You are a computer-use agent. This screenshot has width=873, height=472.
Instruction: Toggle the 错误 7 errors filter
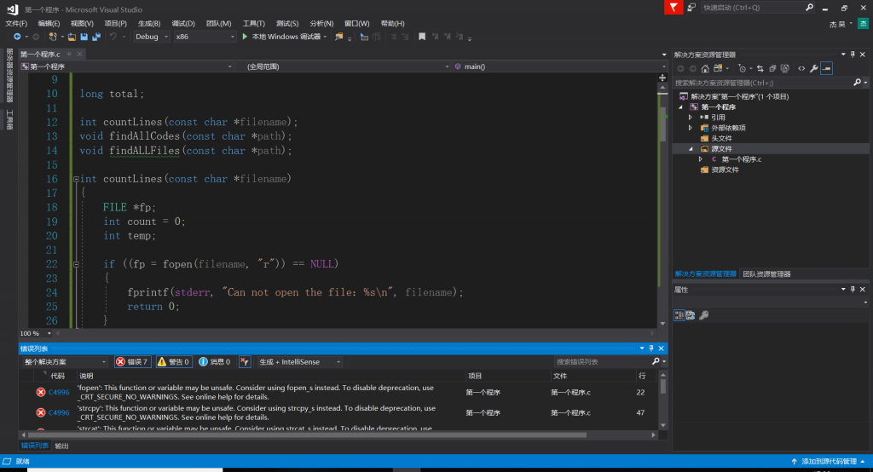point(132,362)
